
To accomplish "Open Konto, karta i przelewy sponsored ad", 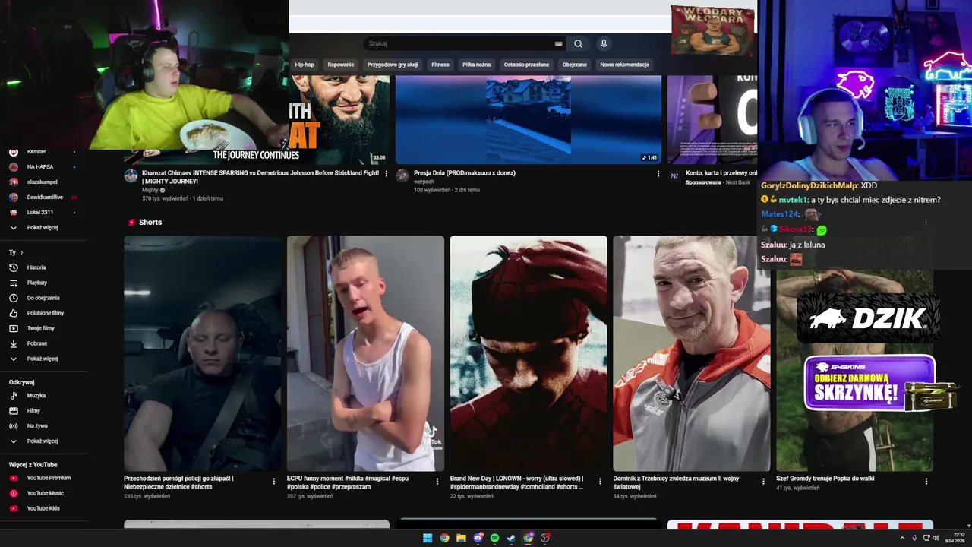I will pyautogui.click(x=721, y=173).
